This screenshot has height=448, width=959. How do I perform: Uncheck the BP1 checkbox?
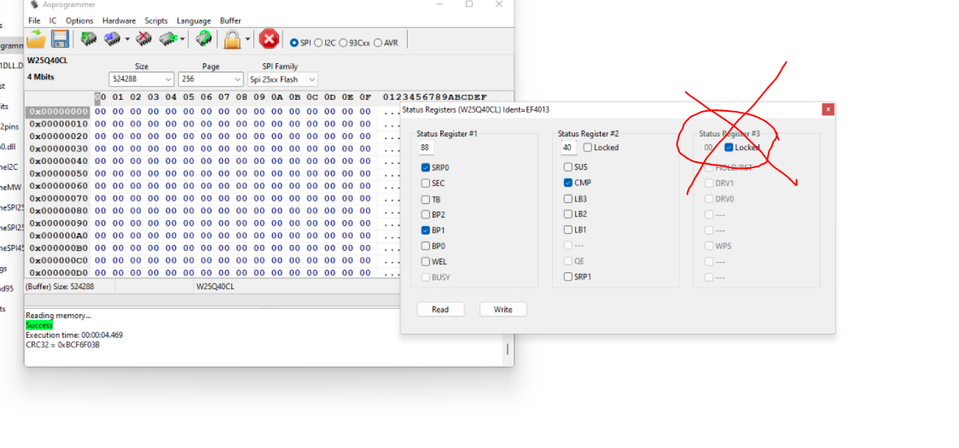coord(426,230)
